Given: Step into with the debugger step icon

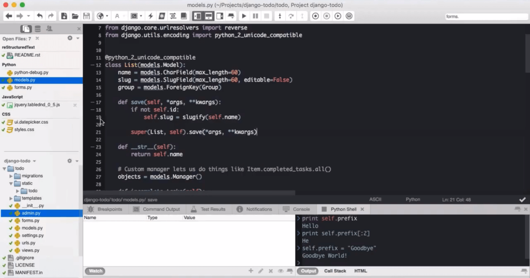Looking at the screenshot, I should pyautogui.click(x=280, y=16).
